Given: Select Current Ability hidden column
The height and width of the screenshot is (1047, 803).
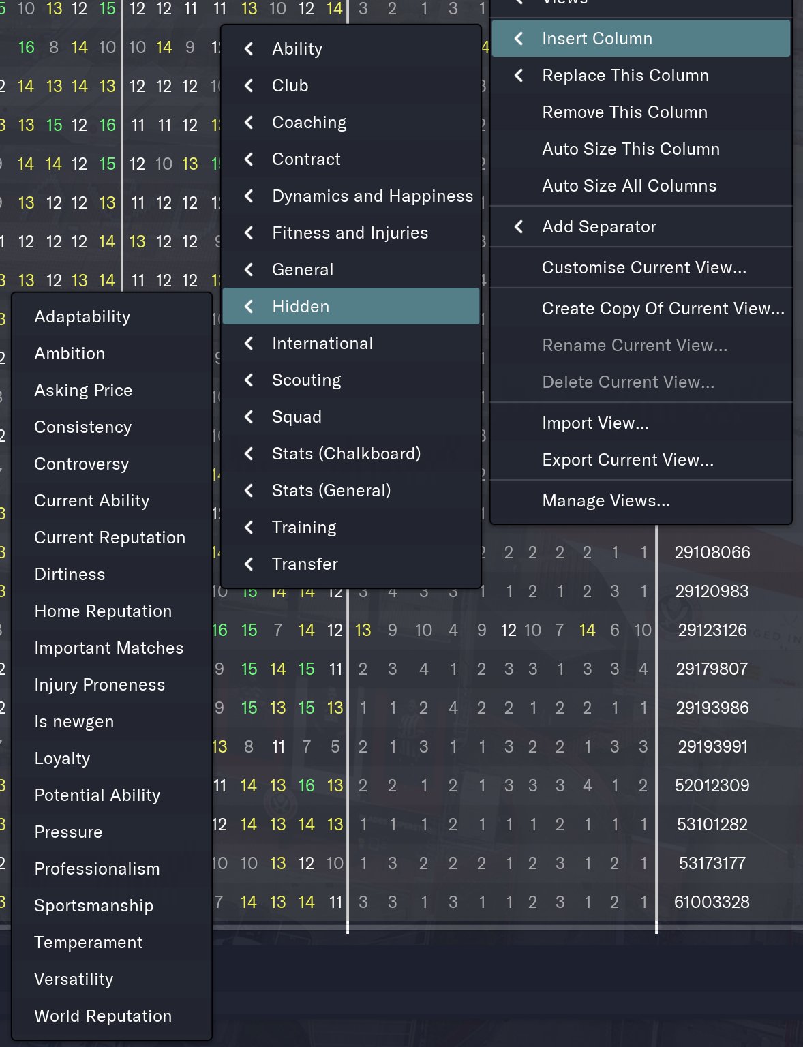Looking at the screenshot, I should pyautogui.click(x=91, y=501).
